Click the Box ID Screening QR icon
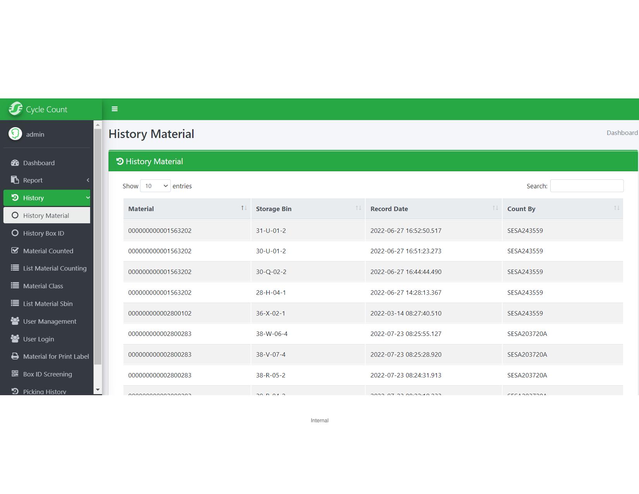Screen dimensions: 639x494 [15, 374]
